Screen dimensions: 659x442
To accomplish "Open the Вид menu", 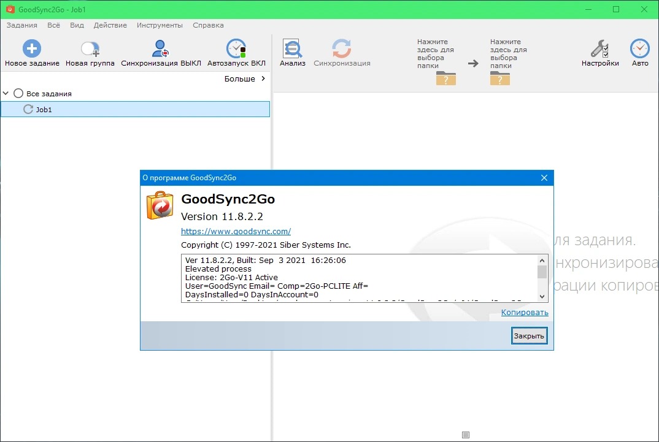I will [x=77, y=25].
